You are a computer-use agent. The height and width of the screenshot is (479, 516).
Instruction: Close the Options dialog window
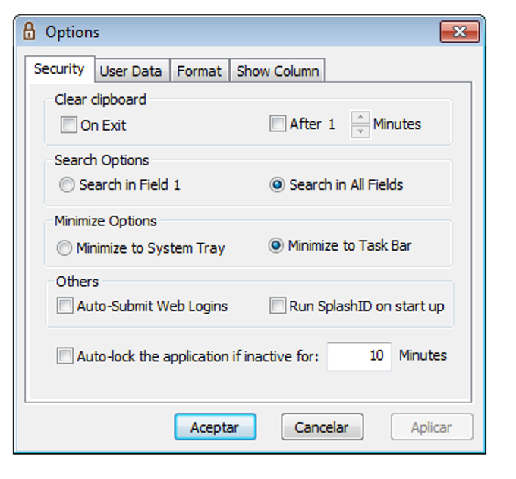tap(459, 32)
